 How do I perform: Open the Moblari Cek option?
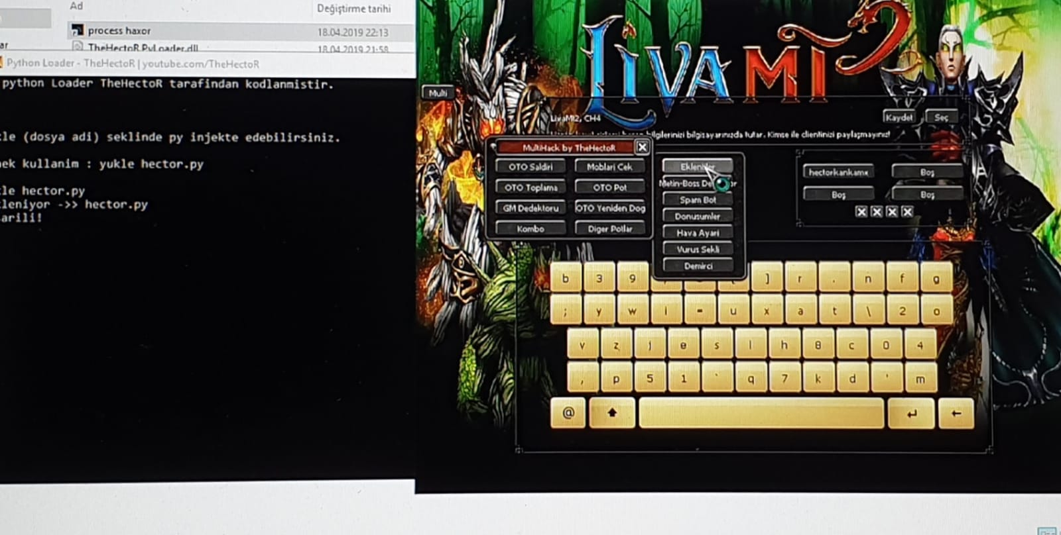[x=609, y=167]
